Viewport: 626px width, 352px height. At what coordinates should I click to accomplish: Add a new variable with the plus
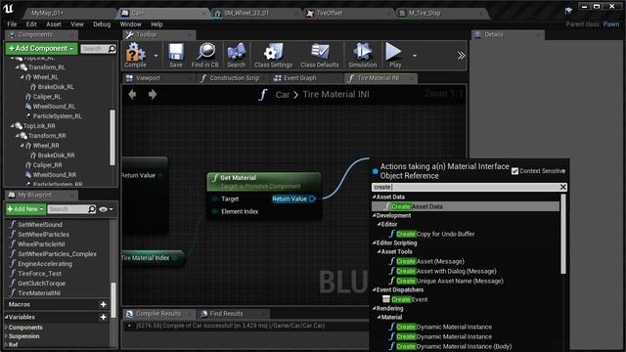tap(104, 317)
